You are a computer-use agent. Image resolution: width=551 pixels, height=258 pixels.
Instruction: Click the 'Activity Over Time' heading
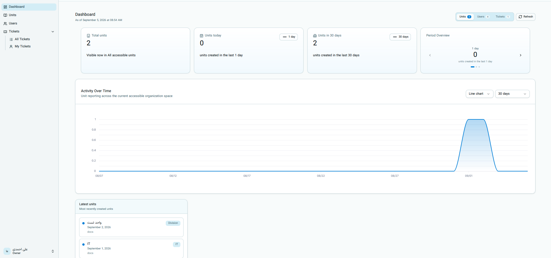pyautogui.click(x=96, y=91)
